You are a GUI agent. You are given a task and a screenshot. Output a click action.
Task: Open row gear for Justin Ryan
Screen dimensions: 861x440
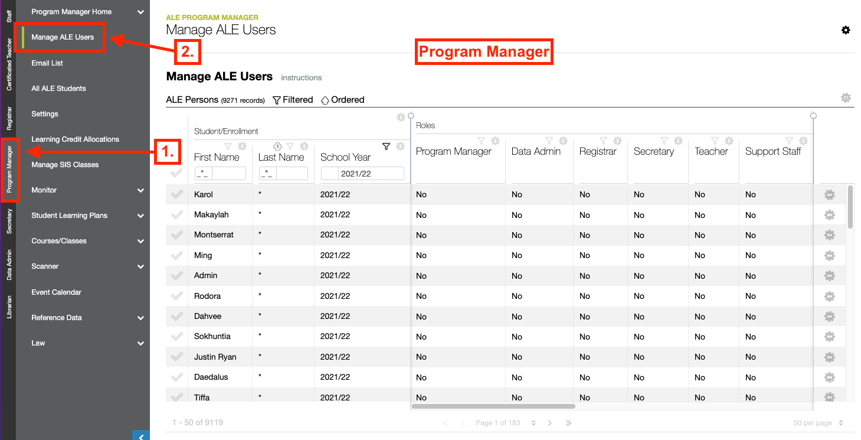click(829, 357)
